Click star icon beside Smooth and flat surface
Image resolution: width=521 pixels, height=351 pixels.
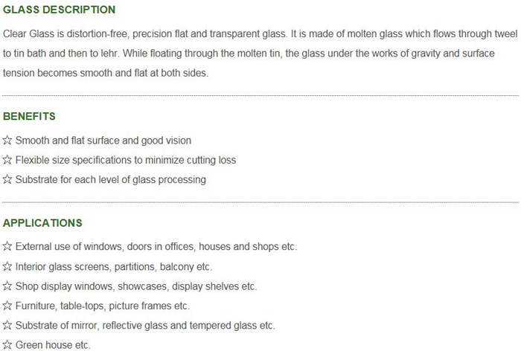7,140
